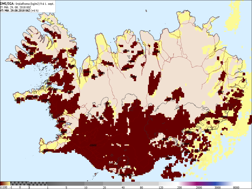This screenshot has height=189, width=252.
Task: Click the -18894 map value label
Action: (188, 132)
